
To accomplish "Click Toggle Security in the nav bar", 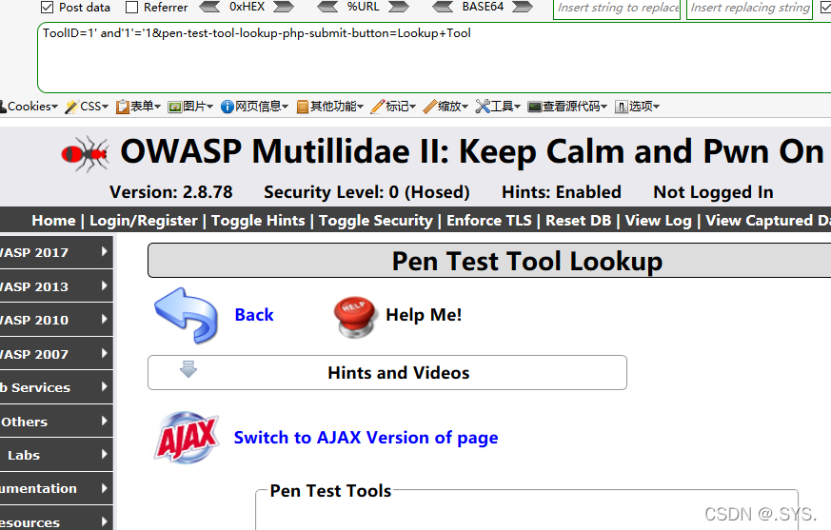I will 376,220.
